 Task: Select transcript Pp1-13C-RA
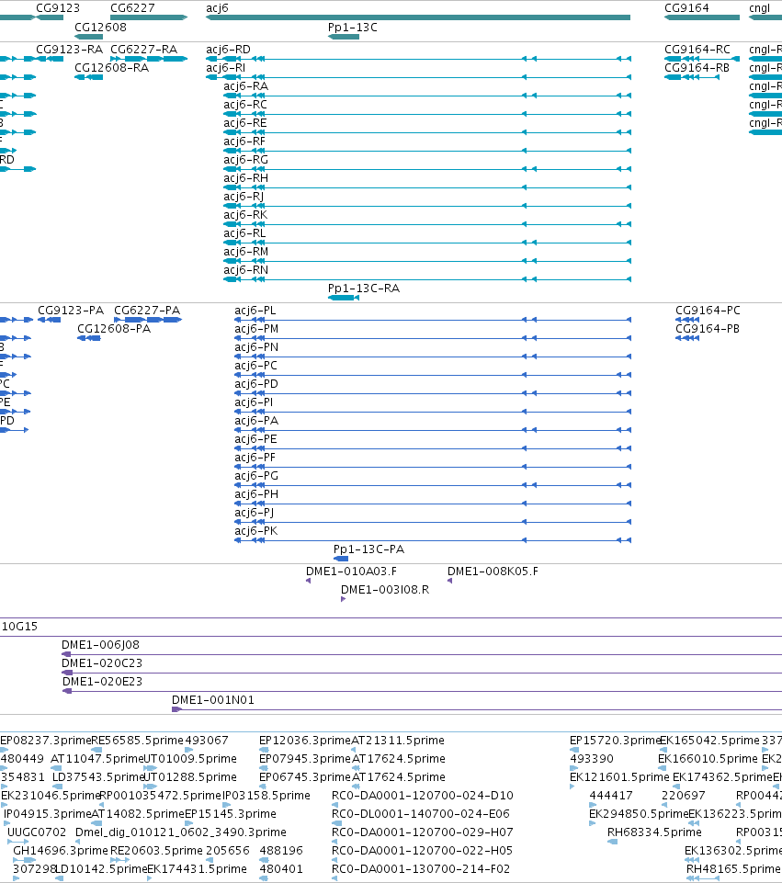[x=364, y=289]
